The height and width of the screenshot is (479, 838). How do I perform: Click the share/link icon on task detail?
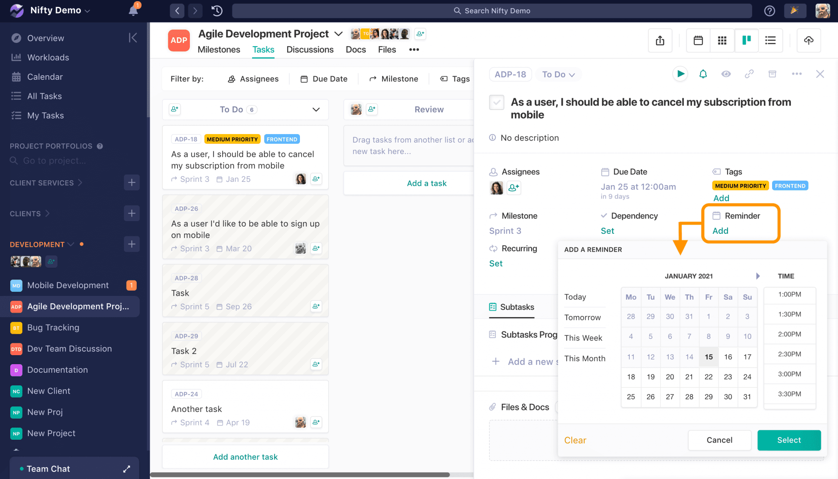749,74
